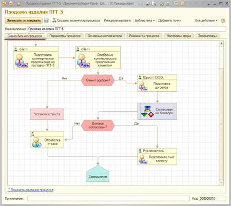Click the user icon in Обработка отказа block

(36, 142)
